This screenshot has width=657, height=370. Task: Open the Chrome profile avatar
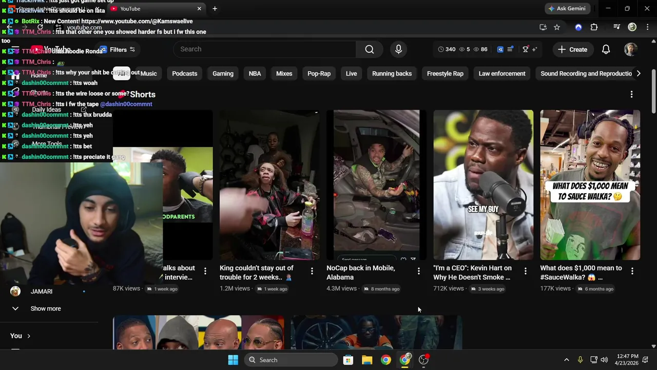(x=632, y=27)
